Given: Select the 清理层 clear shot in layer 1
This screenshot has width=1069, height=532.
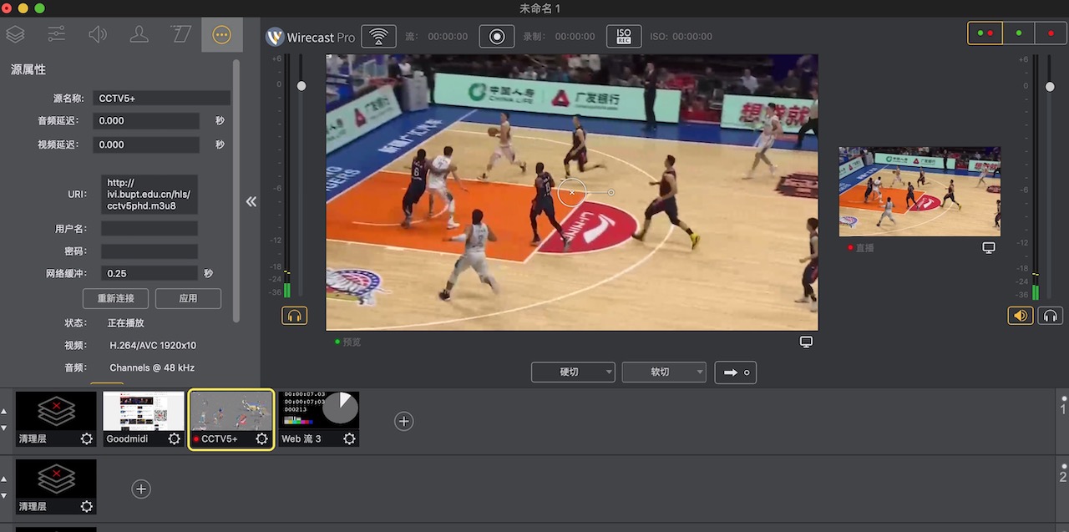Looking at the screenshot, I should coord(56,419).
